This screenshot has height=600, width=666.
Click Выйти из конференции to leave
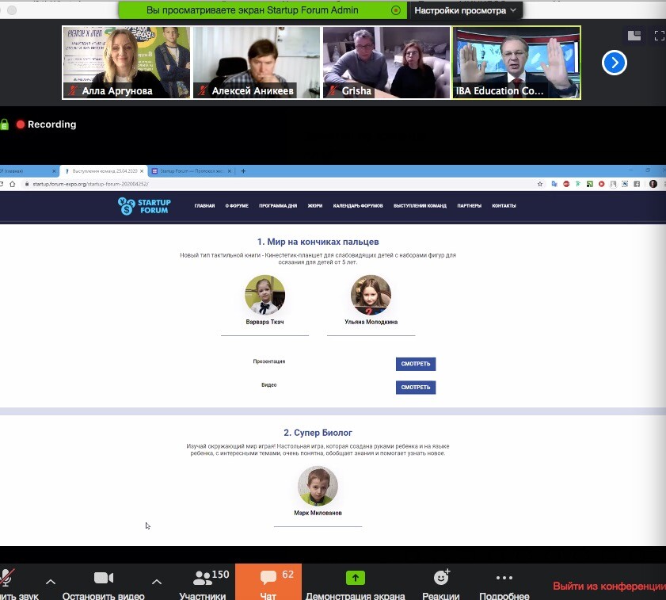coord(608,587)
